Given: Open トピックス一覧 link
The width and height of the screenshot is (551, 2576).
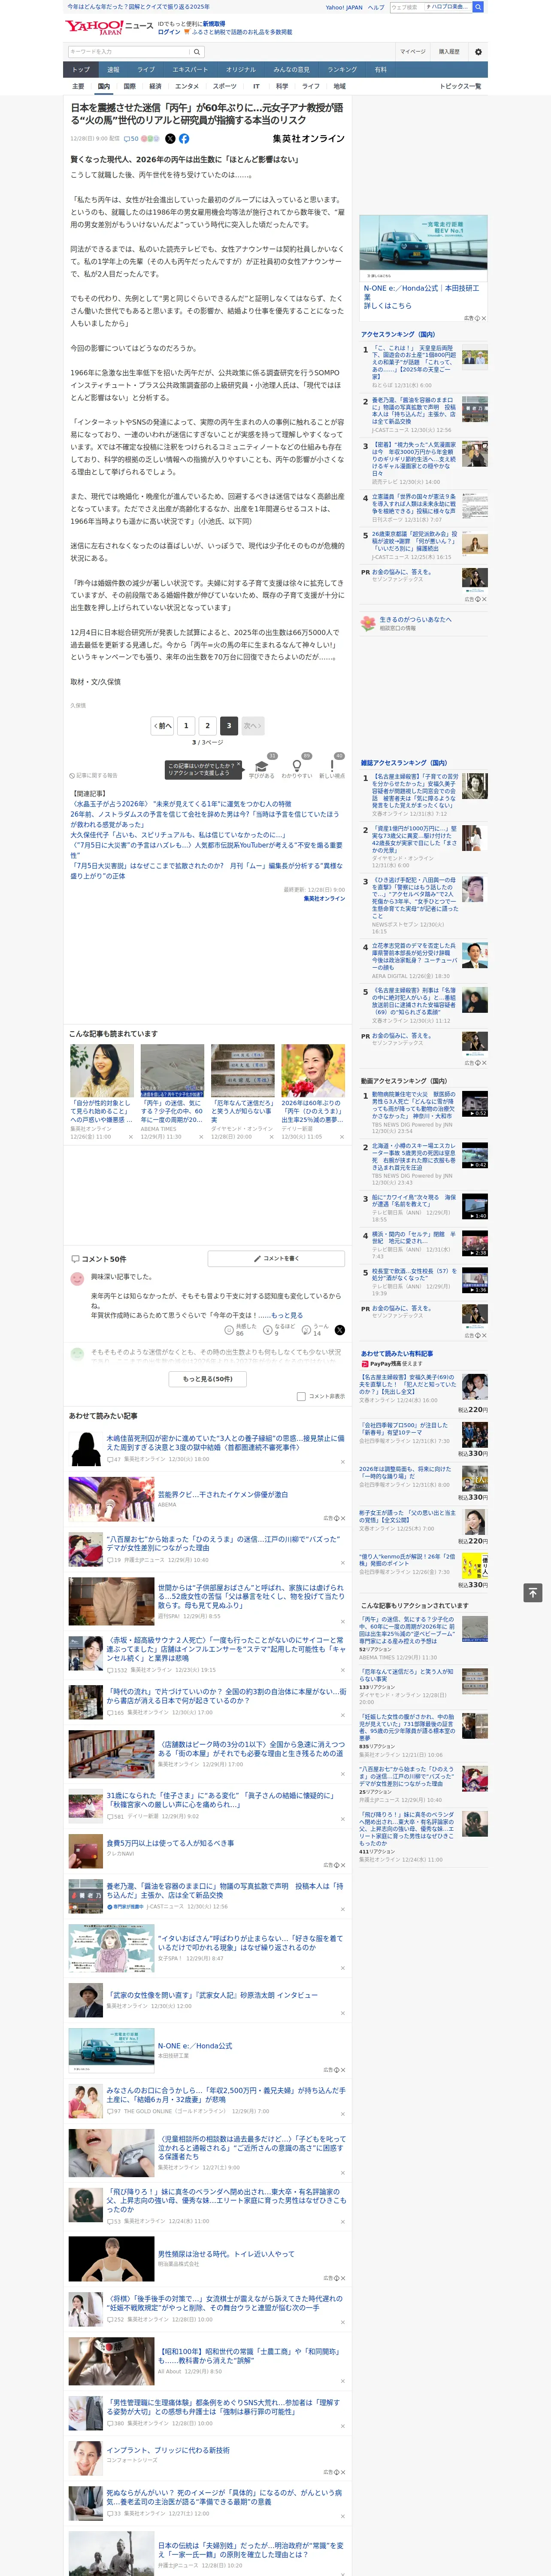Looking at the screenshot, I should [x=460, y=86].
